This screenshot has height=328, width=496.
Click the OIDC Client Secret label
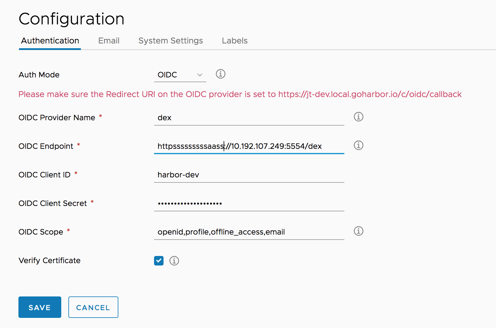pos(53,203)
